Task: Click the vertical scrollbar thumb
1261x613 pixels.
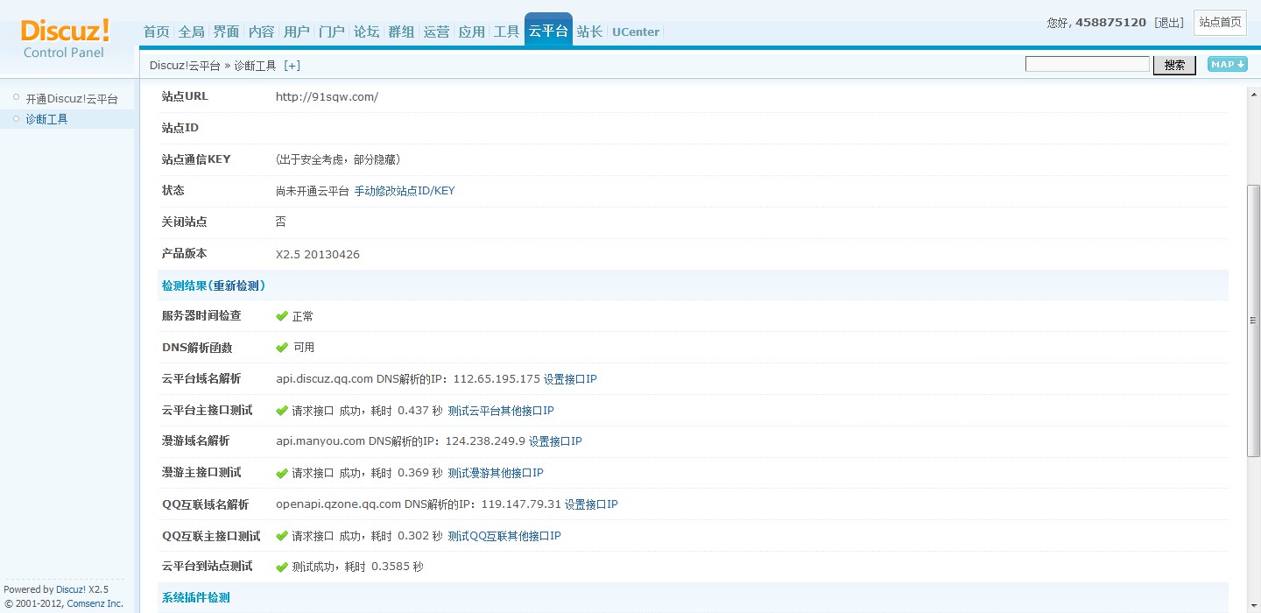Action: pos(1254,320)
